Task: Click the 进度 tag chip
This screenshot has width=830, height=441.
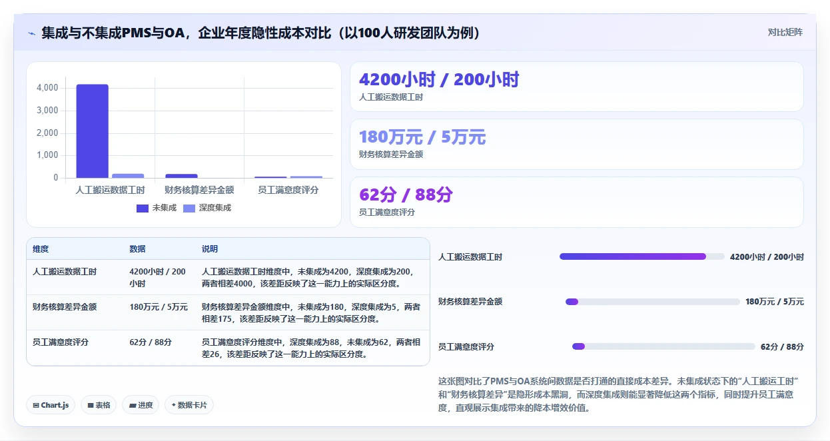Action: (141, 405)
